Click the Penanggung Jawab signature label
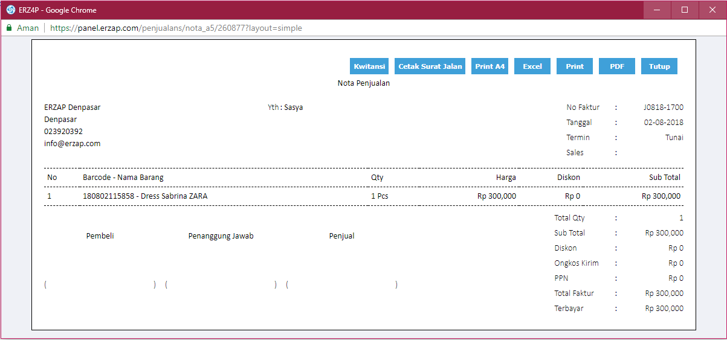The image size is (727, 340). (221, 236)
